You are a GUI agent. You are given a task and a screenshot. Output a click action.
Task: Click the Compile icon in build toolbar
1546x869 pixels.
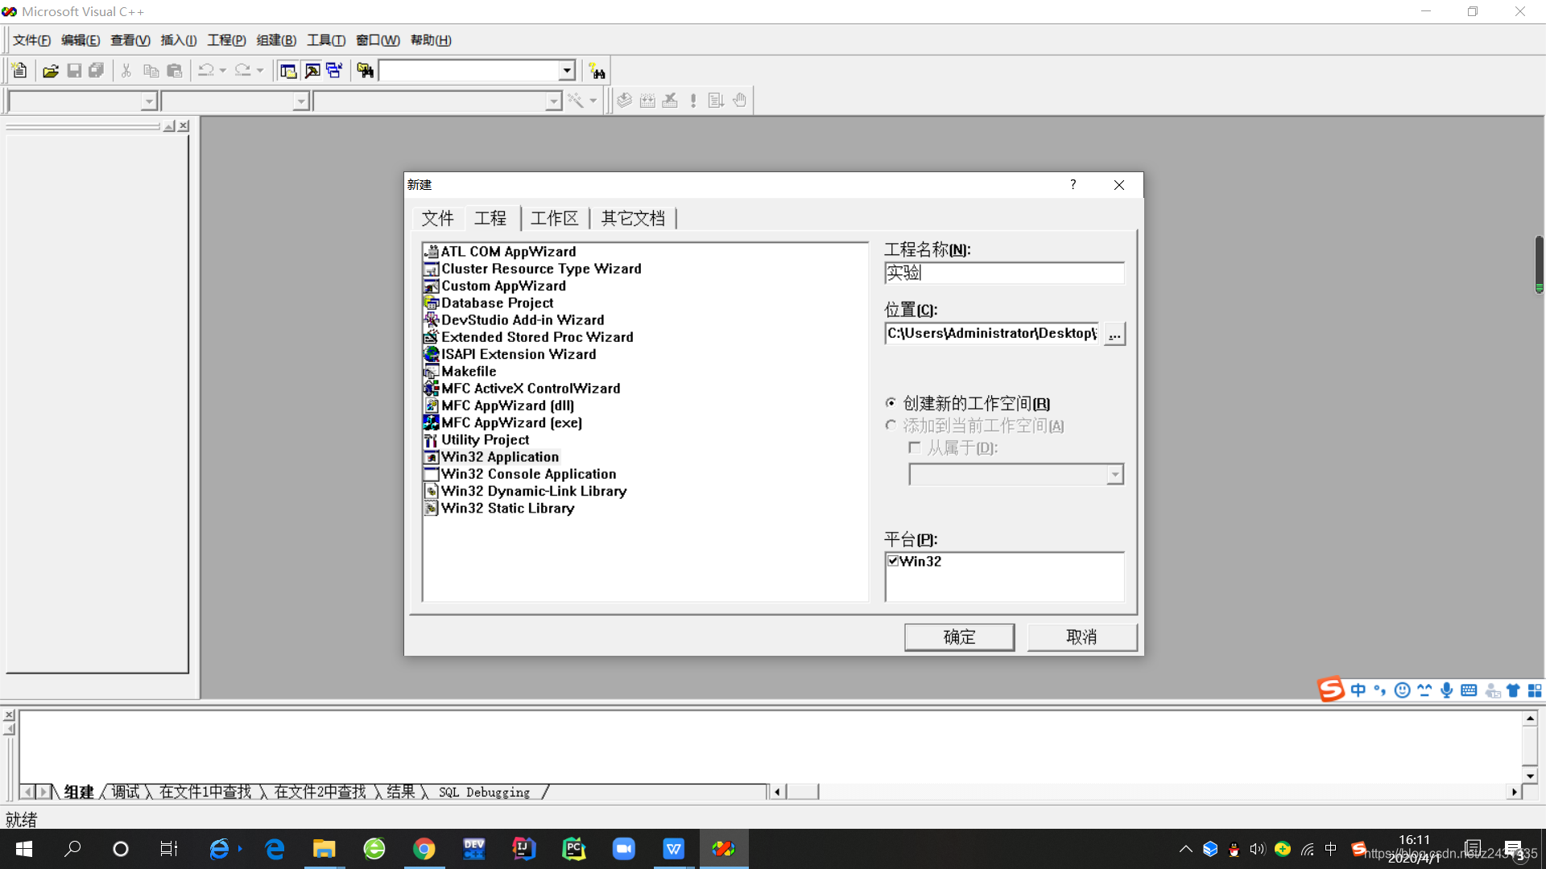(625, 101)
